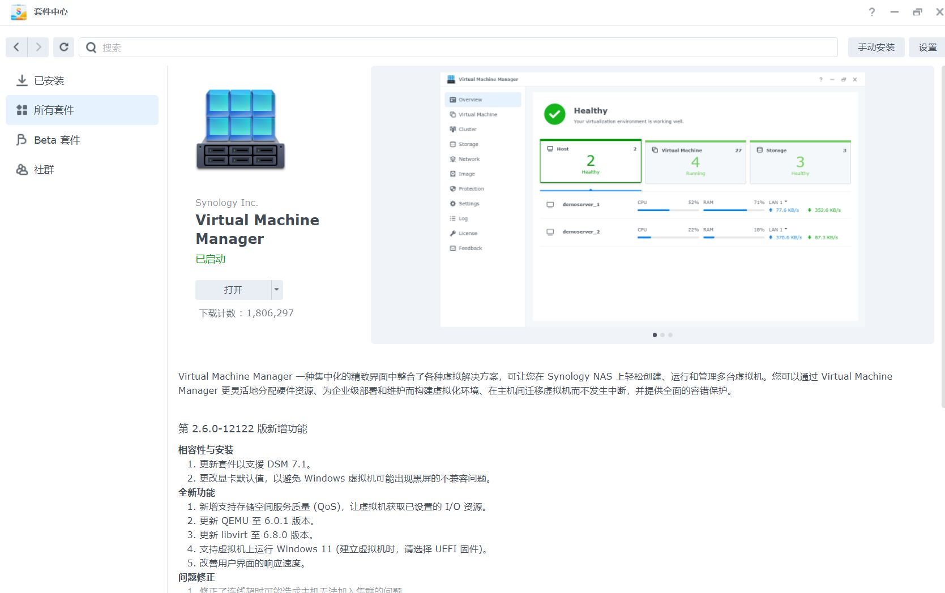Click the 打开 button
945x593 pixels.
tap(233, 290)
